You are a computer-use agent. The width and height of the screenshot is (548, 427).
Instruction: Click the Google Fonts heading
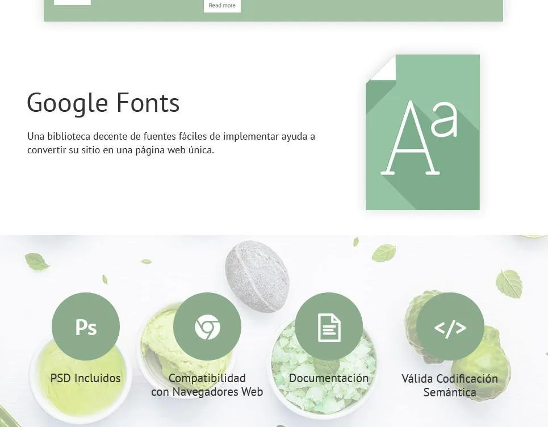[x=103, y=103]
